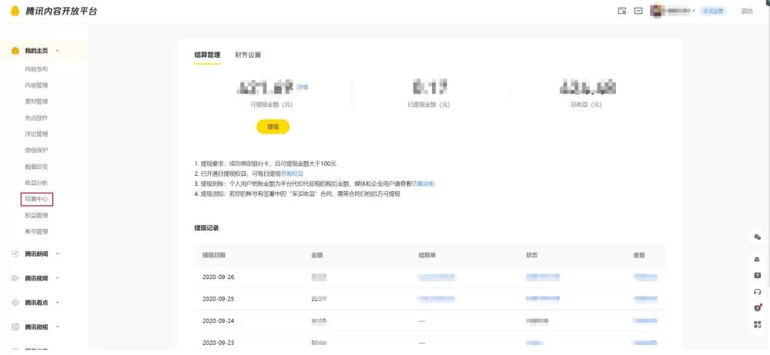The image size is (770, 355).
Task: Open 原创保护 in the sidebar
Action: [36, 150]
